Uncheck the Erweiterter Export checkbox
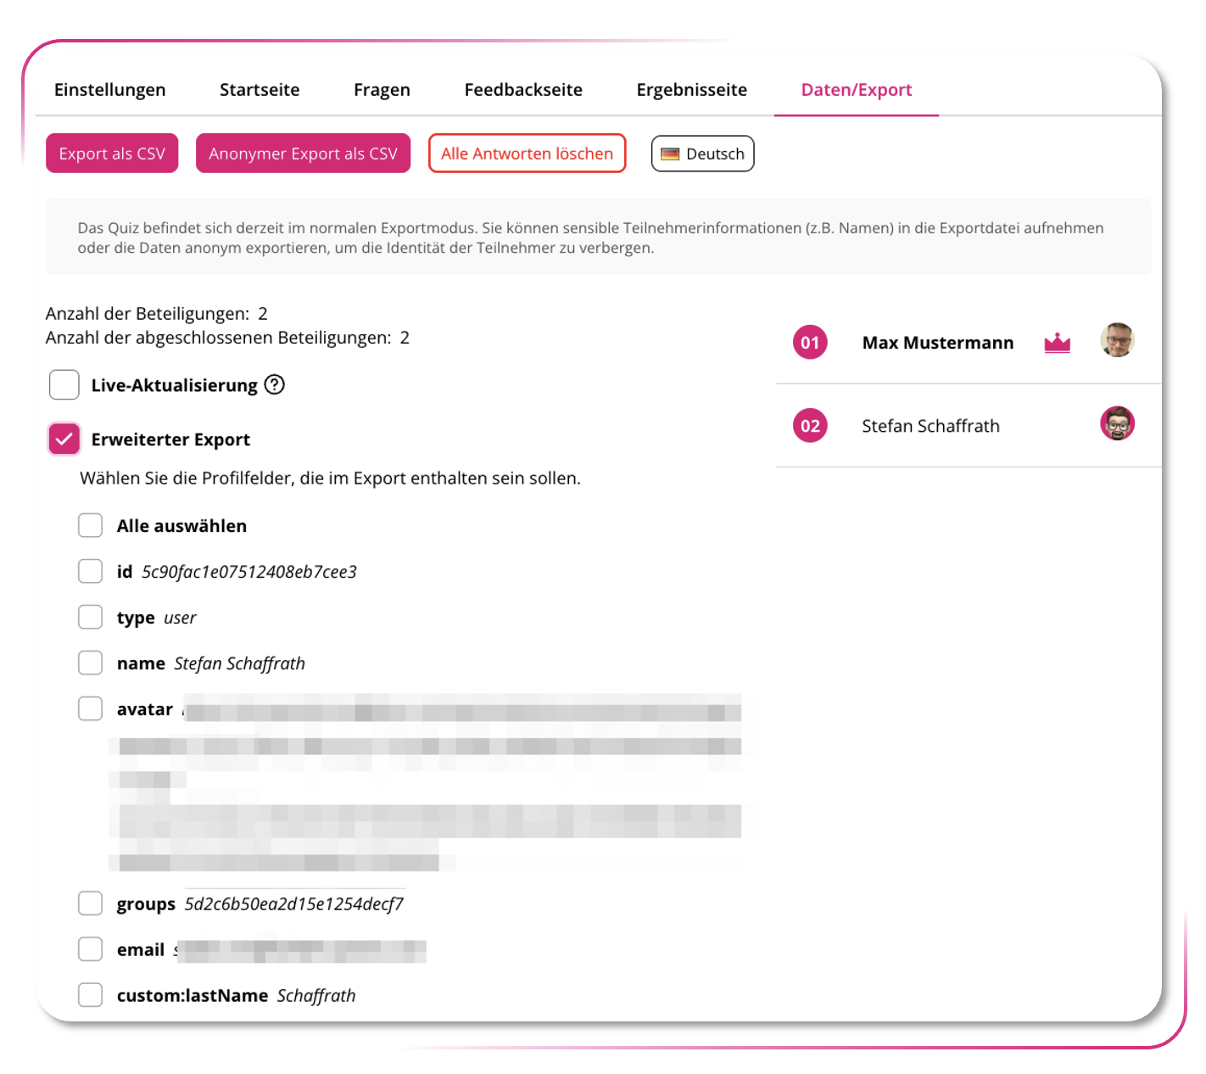Viewport: 1206px width, 1074px height. point(64,439)
